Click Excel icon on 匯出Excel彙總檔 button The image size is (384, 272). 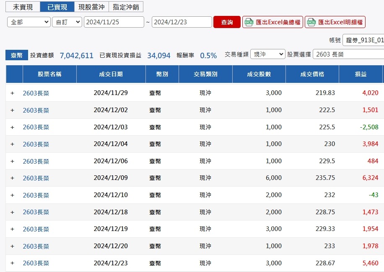click(x=249, y=22)
